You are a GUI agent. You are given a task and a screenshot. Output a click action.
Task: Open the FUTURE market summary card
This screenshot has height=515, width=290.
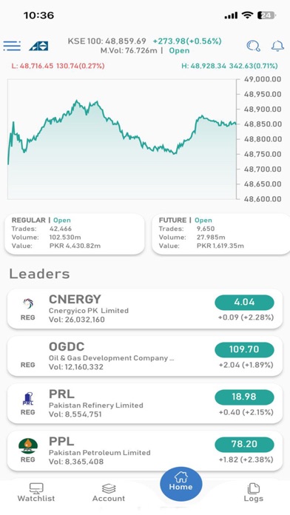click(220, 234)
